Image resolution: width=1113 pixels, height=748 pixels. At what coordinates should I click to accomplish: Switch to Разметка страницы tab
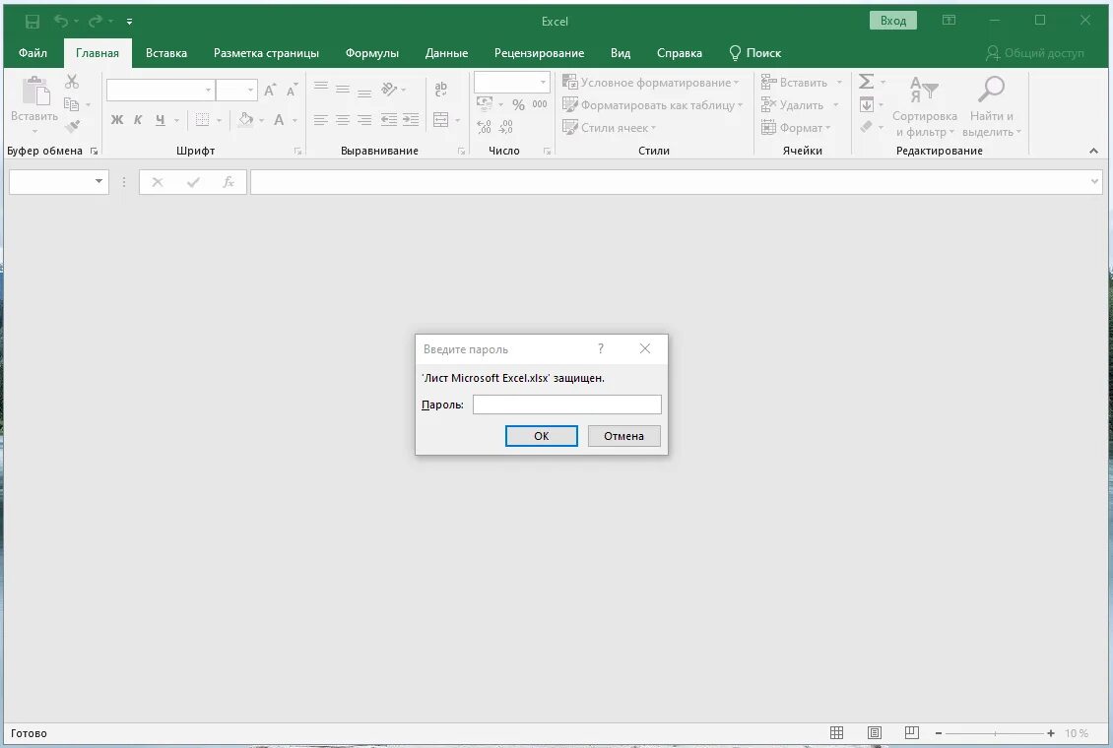(266, 53)
